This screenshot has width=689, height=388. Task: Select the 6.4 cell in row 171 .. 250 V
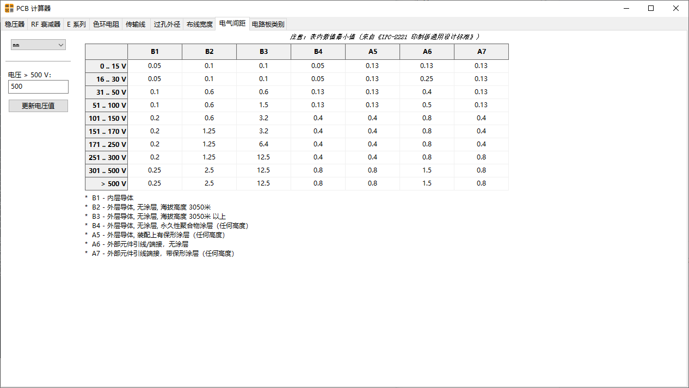point(264,144)
